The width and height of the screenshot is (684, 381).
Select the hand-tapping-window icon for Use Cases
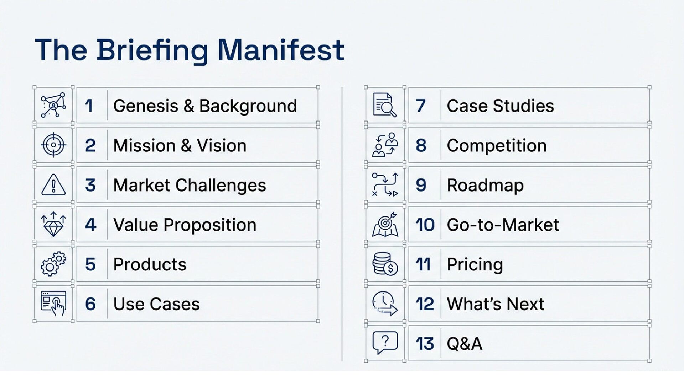pyautogui.click(x=53, y=304)
